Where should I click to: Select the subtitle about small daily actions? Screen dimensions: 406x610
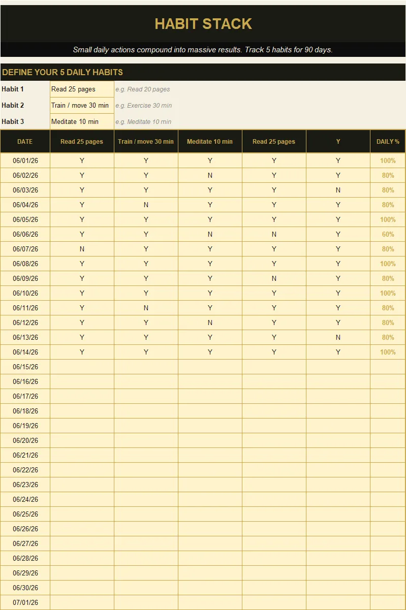pos(203,50)
